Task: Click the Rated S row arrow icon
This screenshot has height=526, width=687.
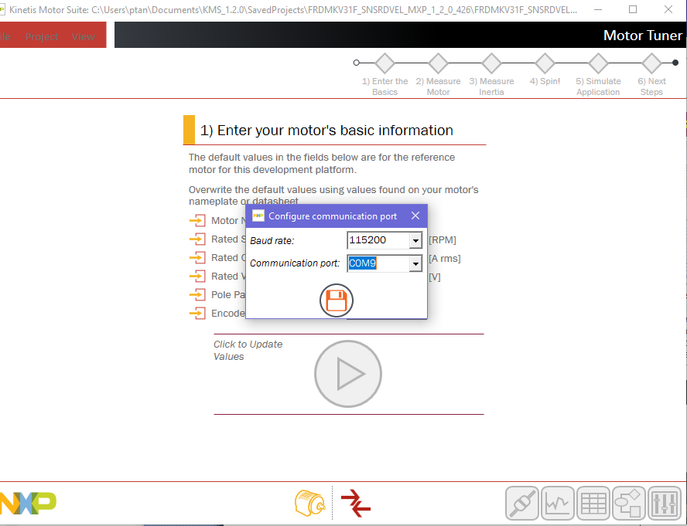Action: (x=197, y=239)
